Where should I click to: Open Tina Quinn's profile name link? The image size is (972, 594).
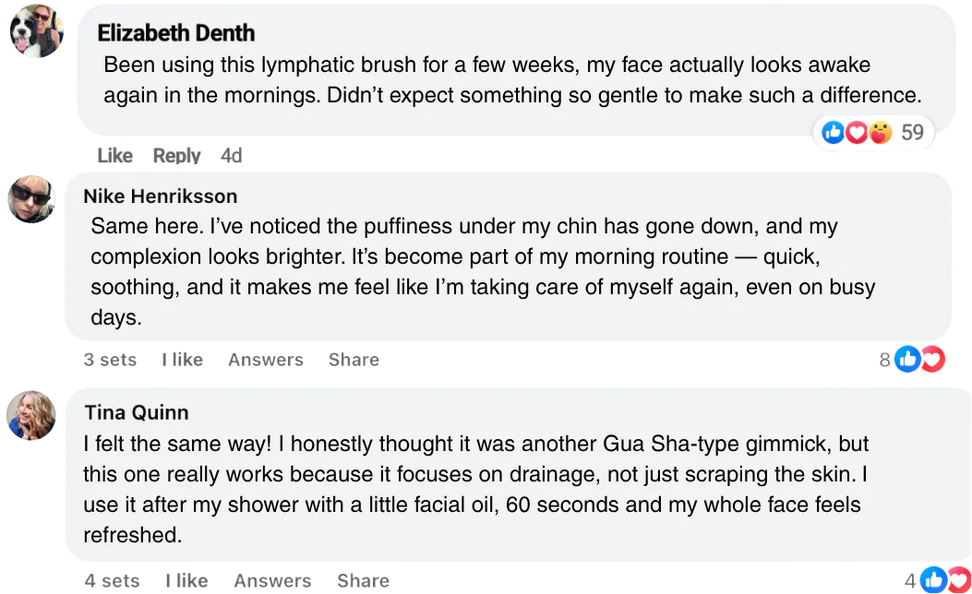pos(137,412)
